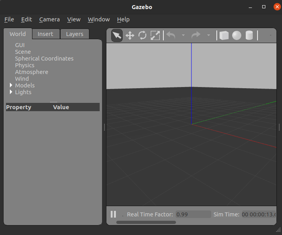The image size is (282, 235).
Task: Open the redo history dropdown arrow
Action: point(208,36)
